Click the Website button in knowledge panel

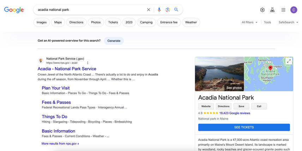click(x=206, y=106)
